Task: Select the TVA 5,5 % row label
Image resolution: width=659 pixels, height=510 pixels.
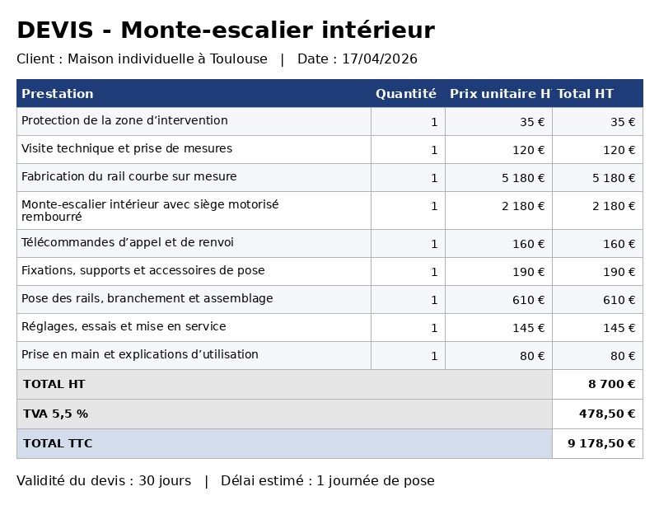Action: tap(55, 414)
